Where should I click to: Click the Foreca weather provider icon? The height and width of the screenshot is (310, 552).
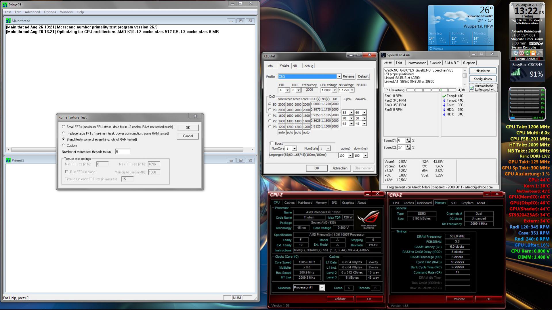coord(431,49)
